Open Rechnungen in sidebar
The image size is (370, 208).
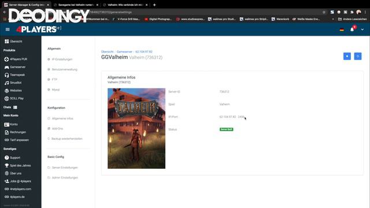[x=16, y=132]
